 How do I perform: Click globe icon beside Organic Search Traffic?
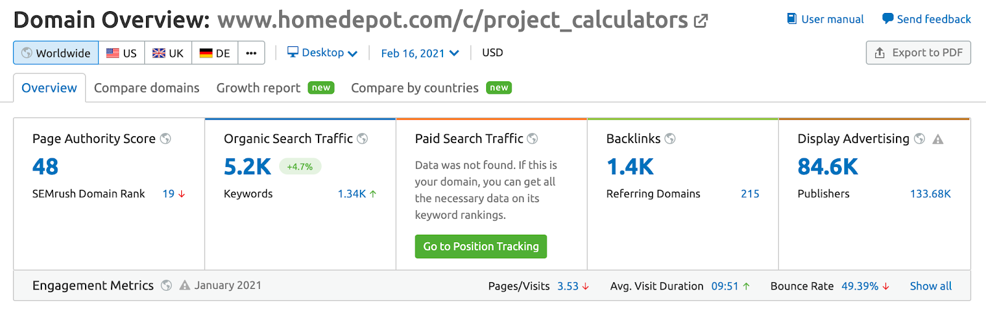(x=362, y=139)
